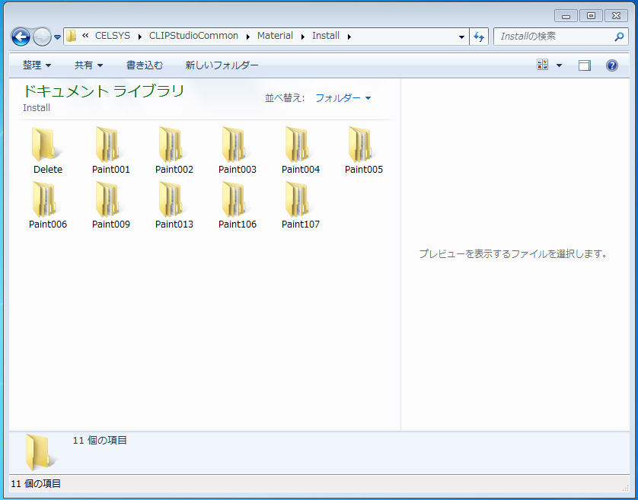Click the Installの検索 search field
This screenshot has height=500, width=638.
[x=554, y=37]
